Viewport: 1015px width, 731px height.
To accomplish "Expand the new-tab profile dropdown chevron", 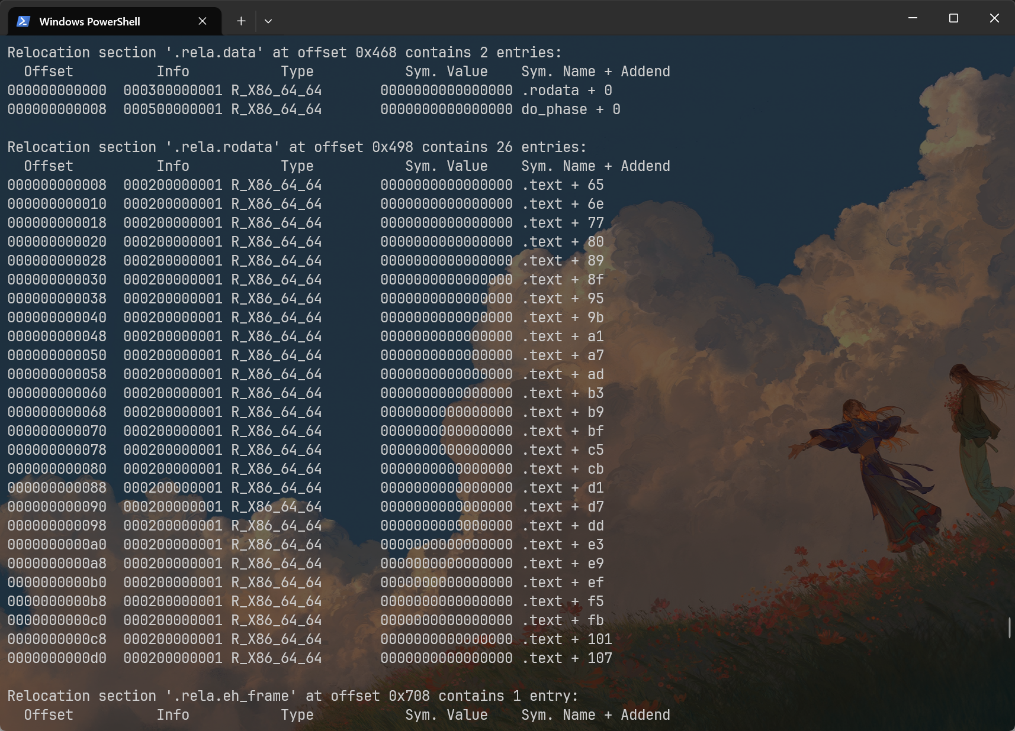I will (x=268, y=21).
